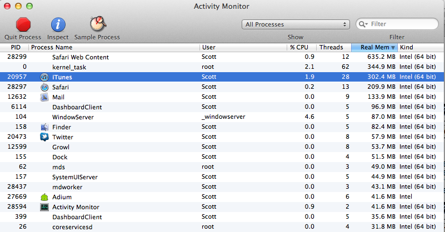The width and height of the screenshot is (445, 232).
Task: Sort by Kind column header
Action: [x=407, y=47]
